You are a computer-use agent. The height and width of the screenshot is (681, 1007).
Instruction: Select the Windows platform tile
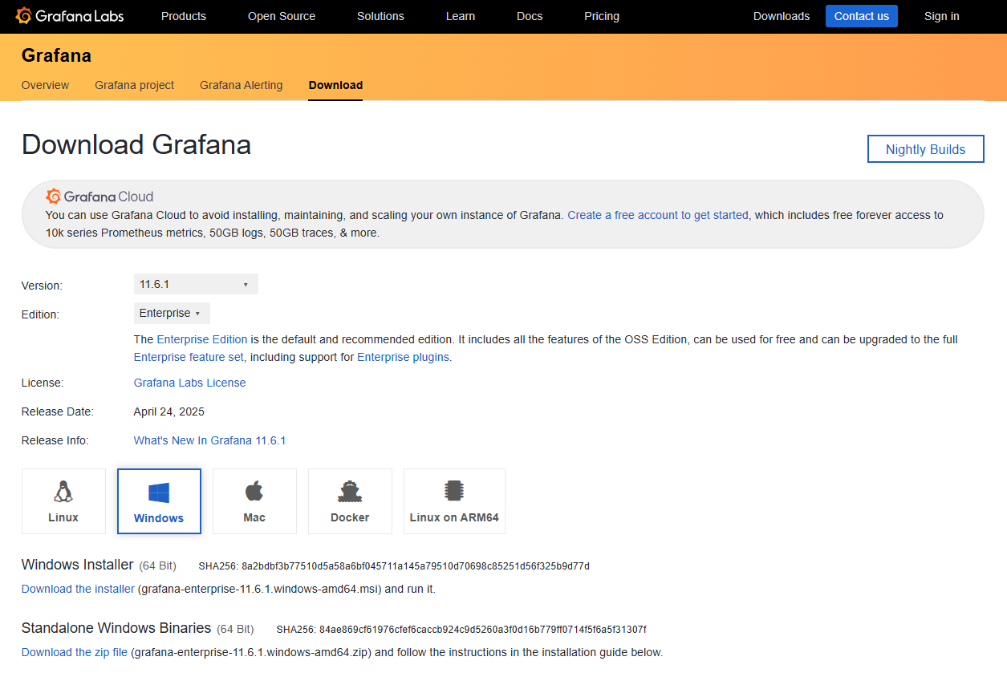click(159, 501)
